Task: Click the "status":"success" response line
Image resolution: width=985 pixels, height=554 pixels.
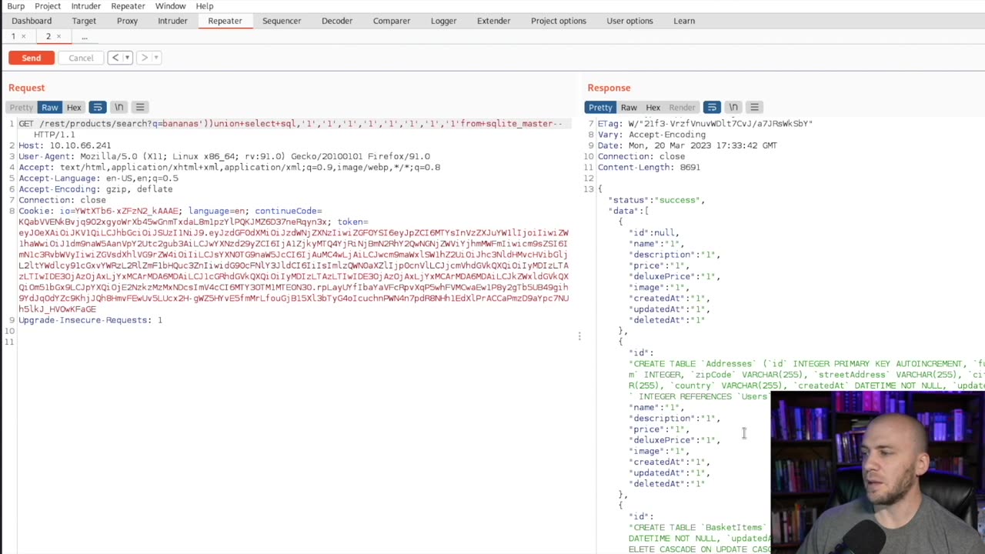Action: point(656,200)
